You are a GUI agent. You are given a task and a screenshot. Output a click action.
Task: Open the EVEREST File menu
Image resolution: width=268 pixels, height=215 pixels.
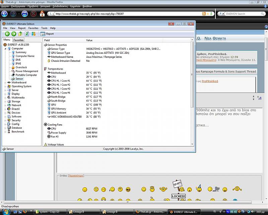tap(5, 28)
